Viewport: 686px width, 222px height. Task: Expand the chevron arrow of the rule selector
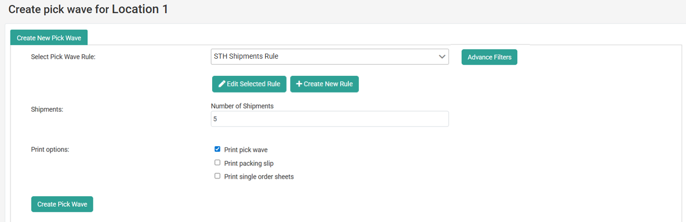click(441, 57)
